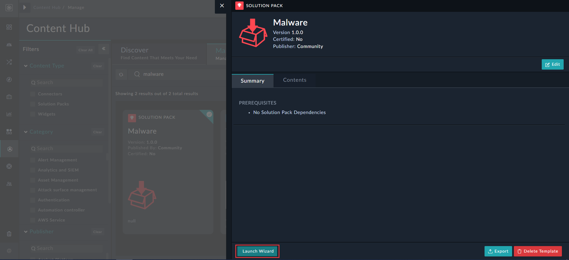The width and height of the screenshot is (569, 260).
Task: Click the 'Publisher: Community' text
Action: coord(298,46)
